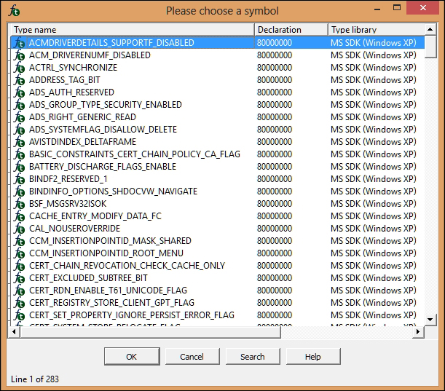Select the CERT_EXCLUDED_SUBTREE_BIT symbol name

click(89, 278)
